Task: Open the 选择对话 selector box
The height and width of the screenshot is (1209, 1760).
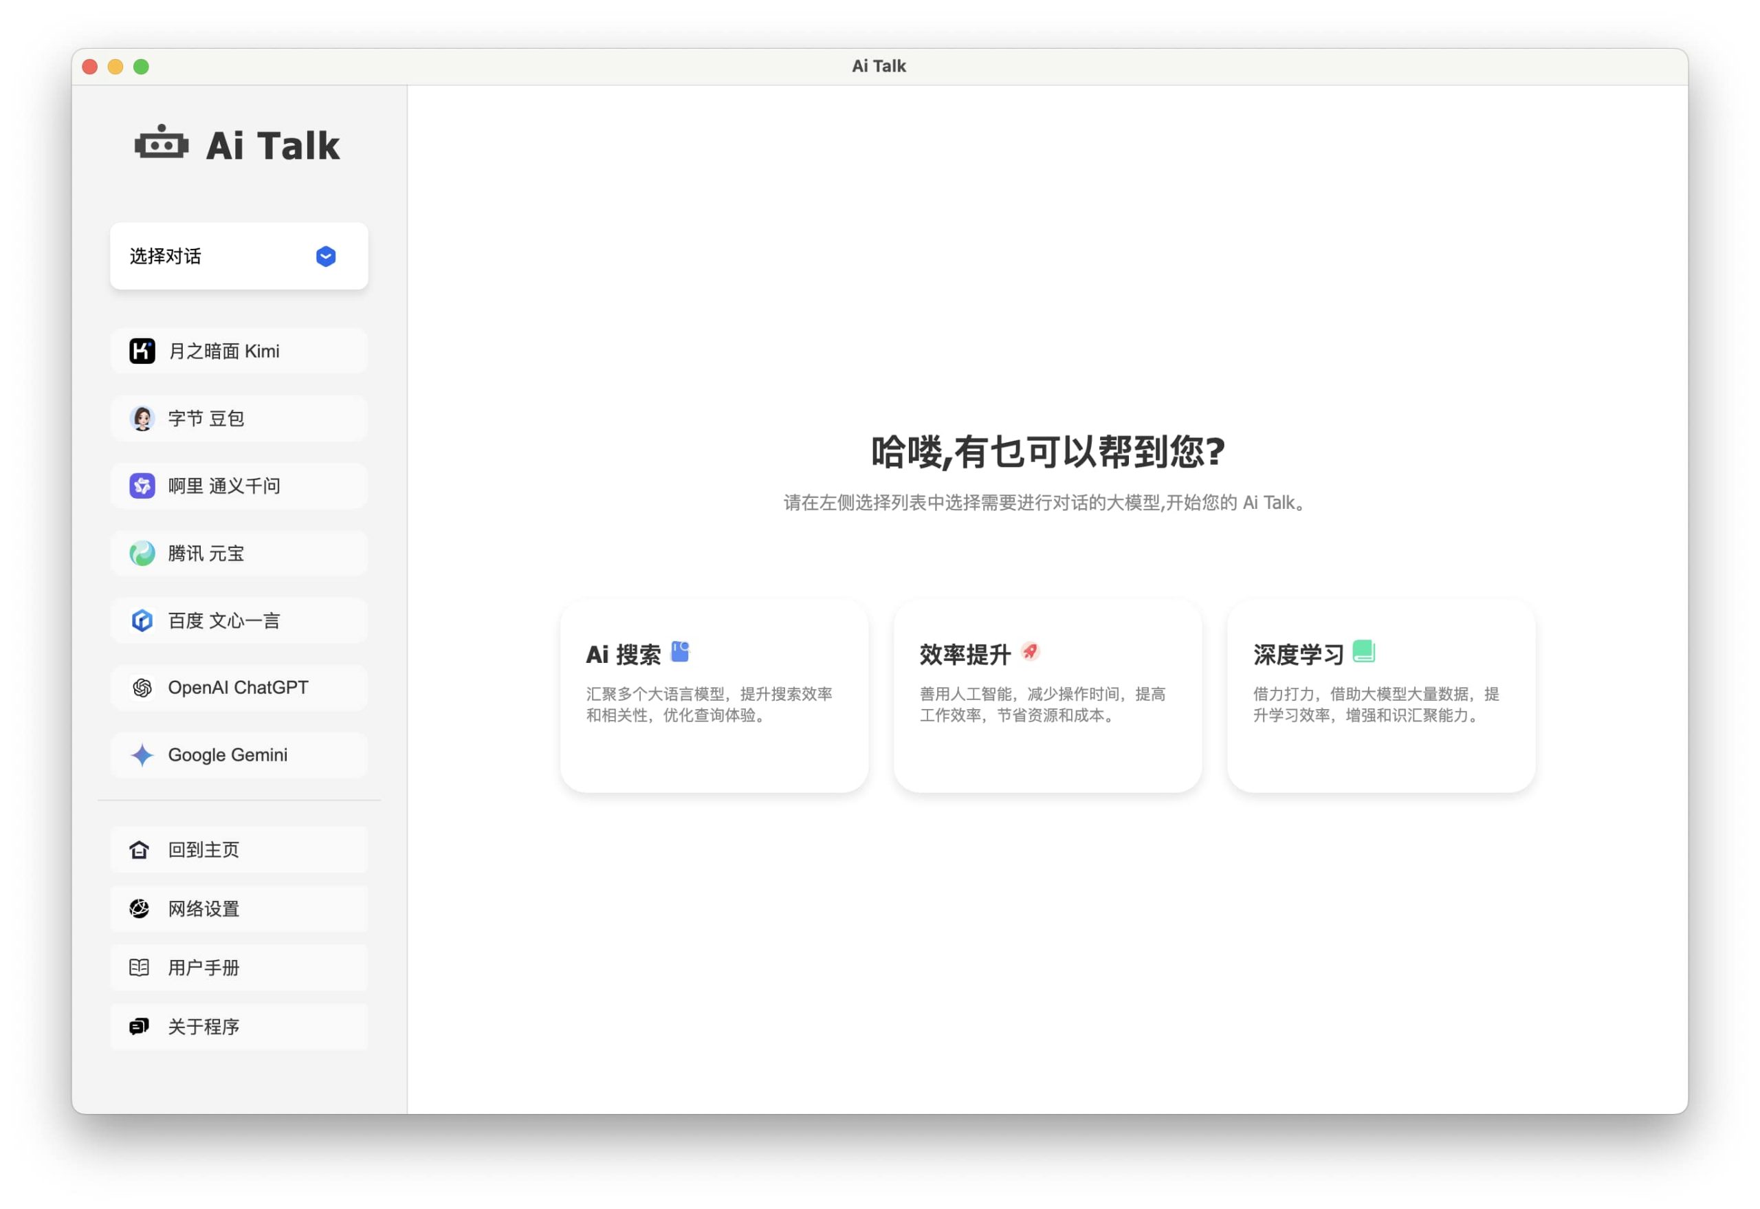Action: tap(239, 256)
